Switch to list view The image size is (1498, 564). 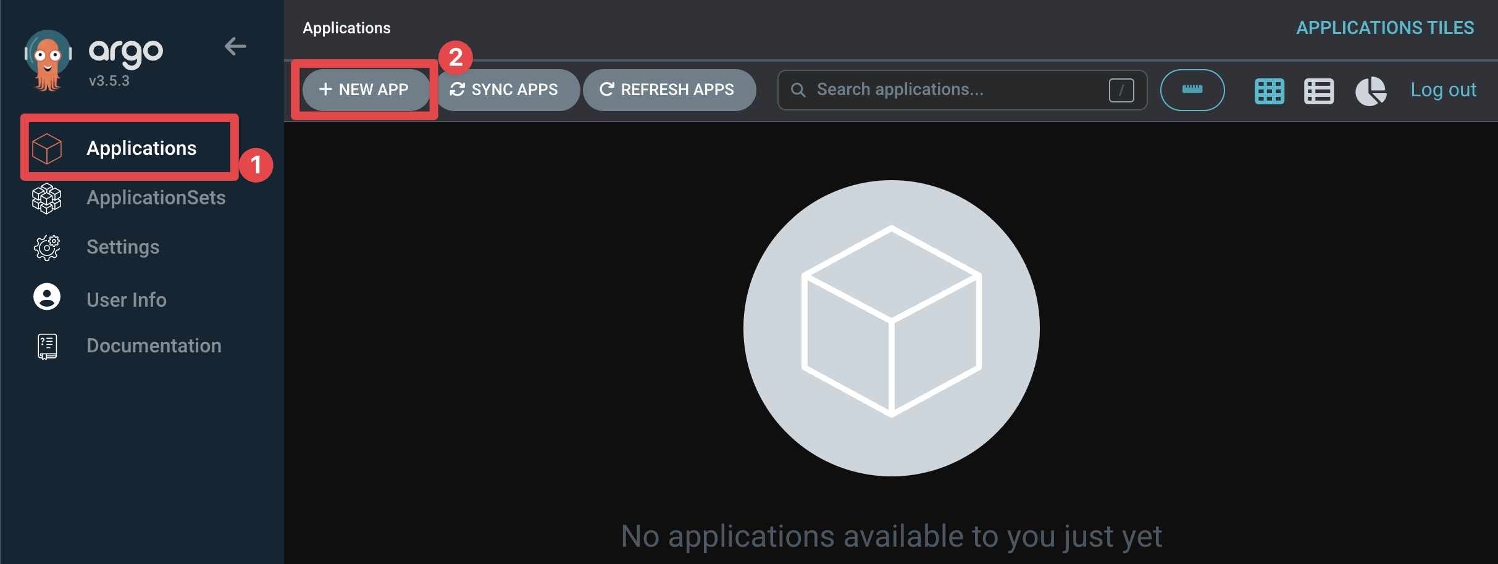click(1319, 91)
